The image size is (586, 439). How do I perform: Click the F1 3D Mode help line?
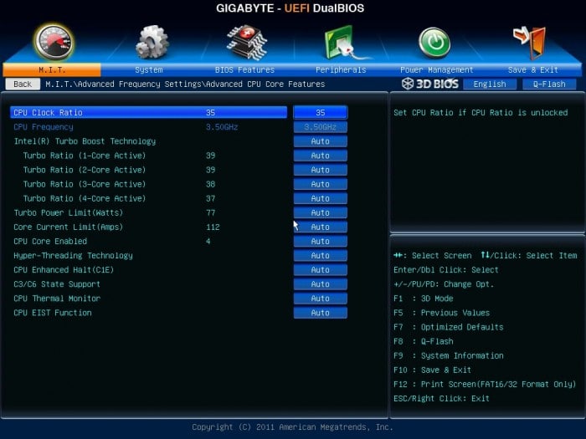coord(423,299)
